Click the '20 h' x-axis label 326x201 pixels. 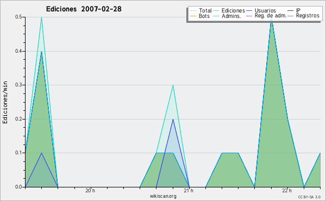(x=90, y=191)
